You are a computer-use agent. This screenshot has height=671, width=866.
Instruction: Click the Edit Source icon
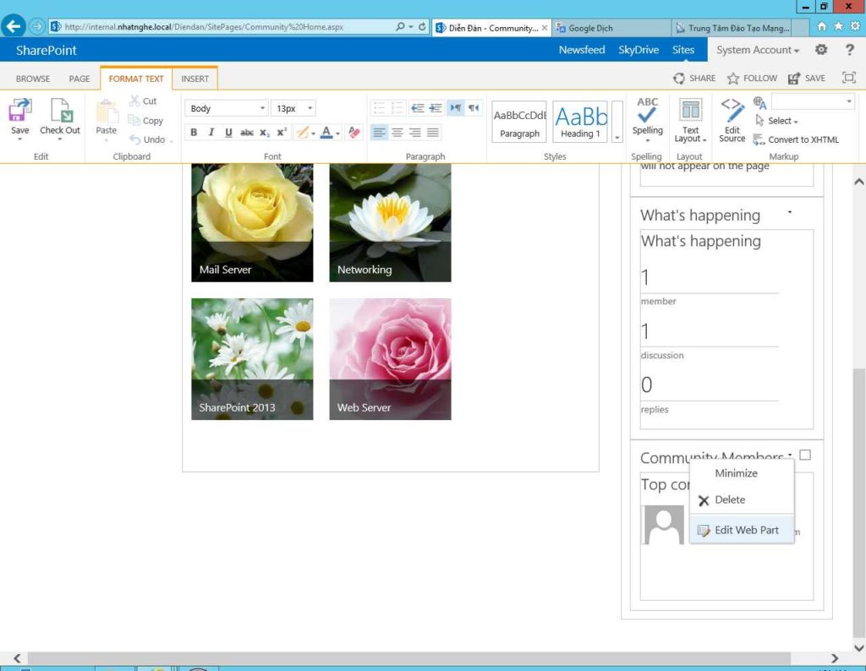tap(732, 110)
